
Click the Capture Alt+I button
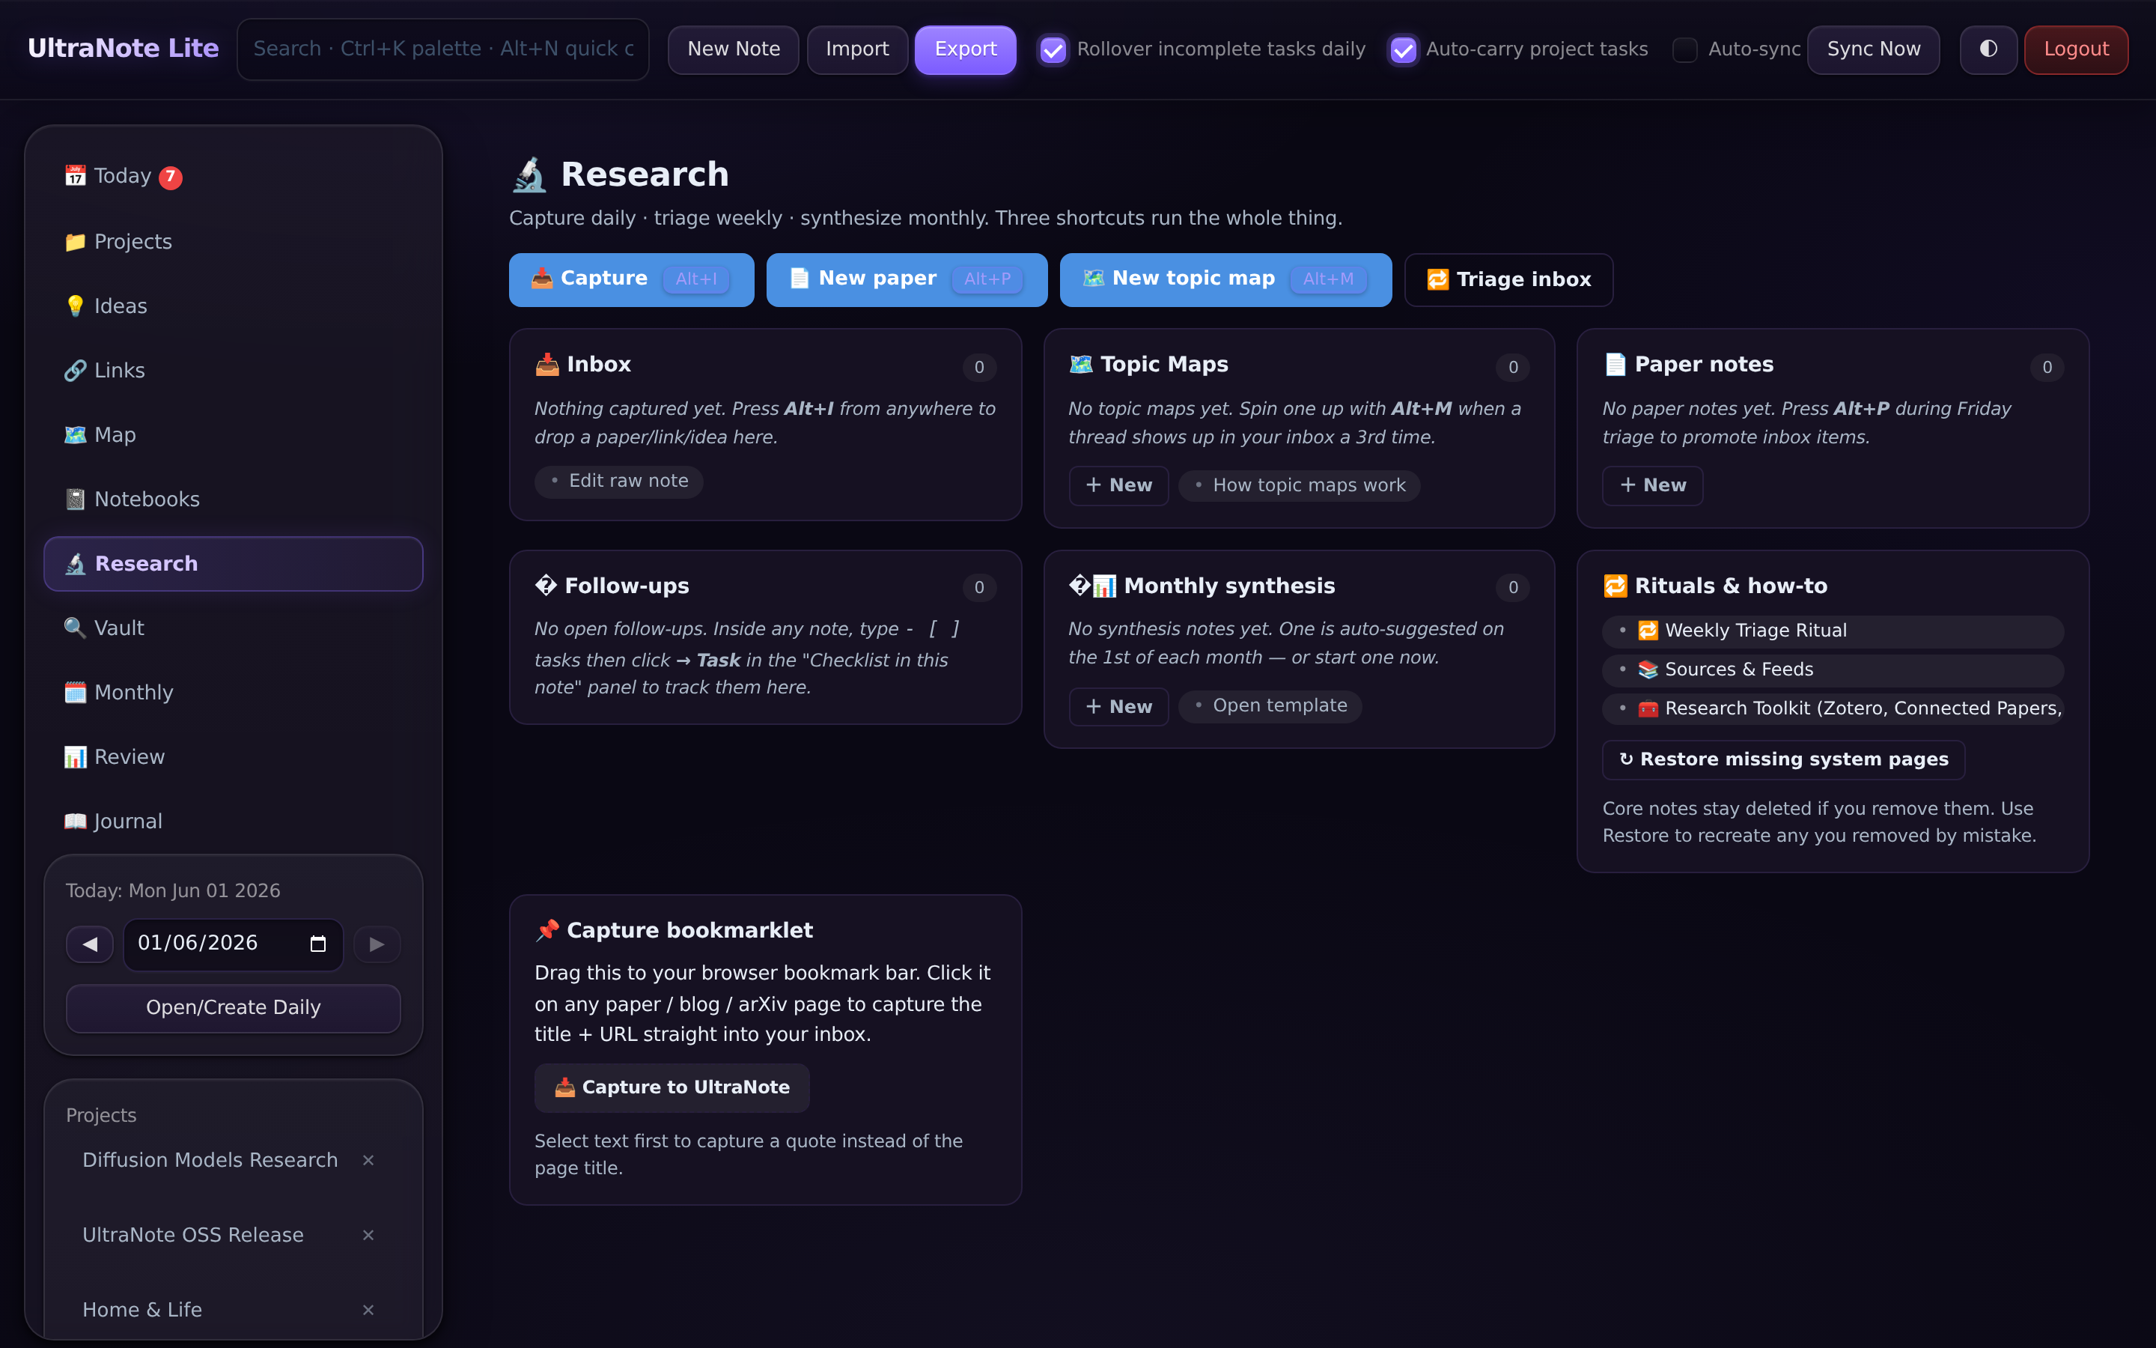coord(632,279)
